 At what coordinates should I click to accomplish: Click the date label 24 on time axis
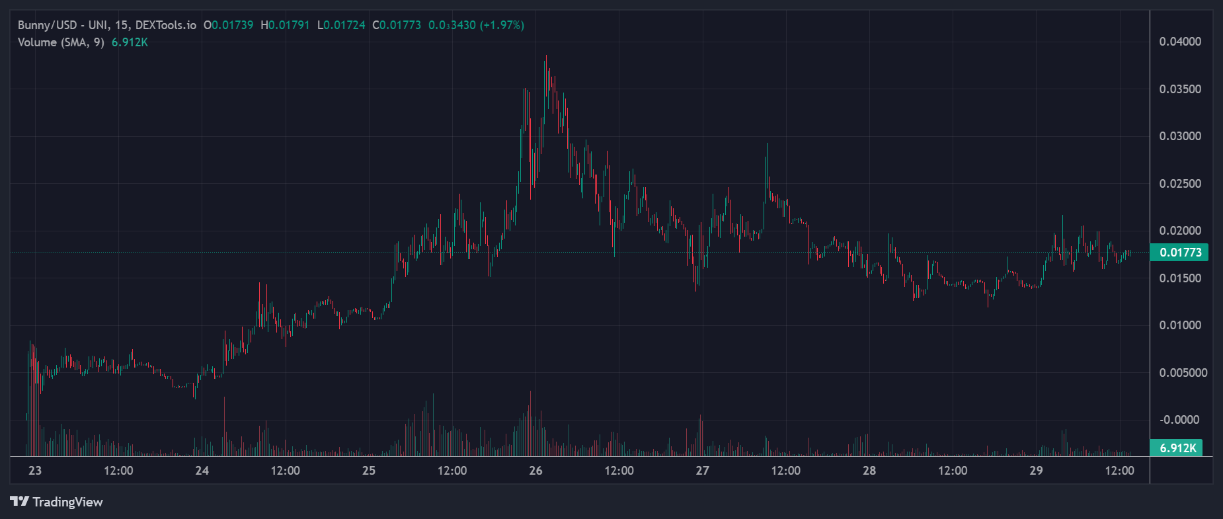pos(202,471)
